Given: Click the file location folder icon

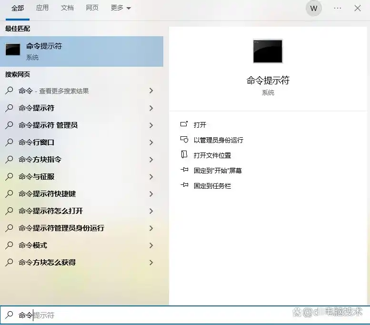Looking at the screenshot, I should coord(184,155).
